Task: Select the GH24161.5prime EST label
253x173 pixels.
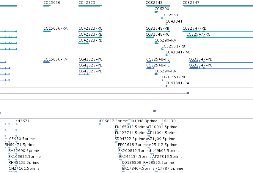Action: (x=24, y=169)
